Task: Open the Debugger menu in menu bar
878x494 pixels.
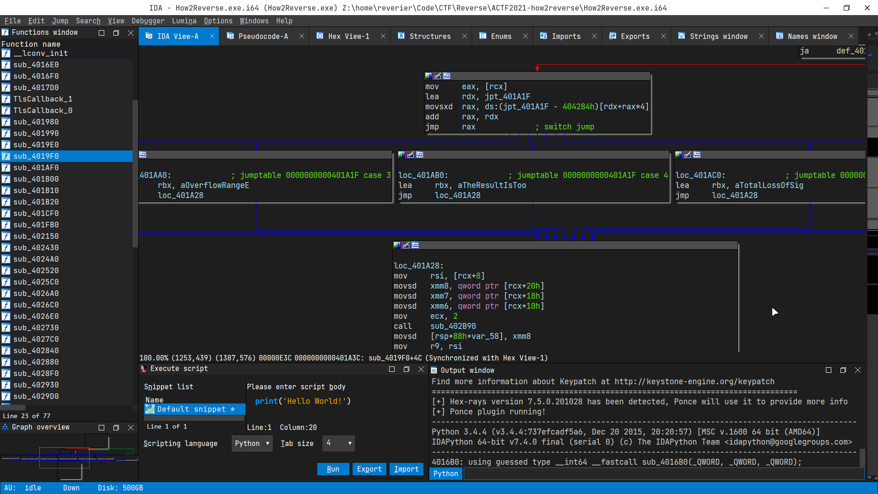Action: 147,21
